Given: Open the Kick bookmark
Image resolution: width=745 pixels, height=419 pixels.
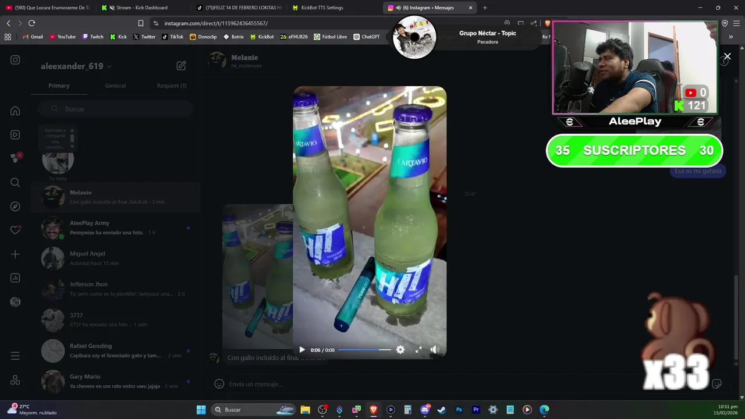Looking at the screenshot, I should click(x=118, y=37).
